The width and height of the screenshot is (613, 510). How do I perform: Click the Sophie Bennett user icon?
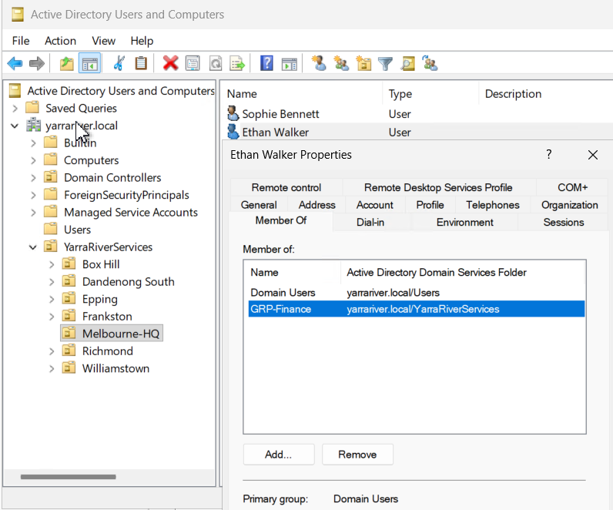point(233,113)
